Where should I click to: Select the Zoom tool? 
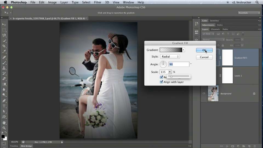[x=4, y=128]
